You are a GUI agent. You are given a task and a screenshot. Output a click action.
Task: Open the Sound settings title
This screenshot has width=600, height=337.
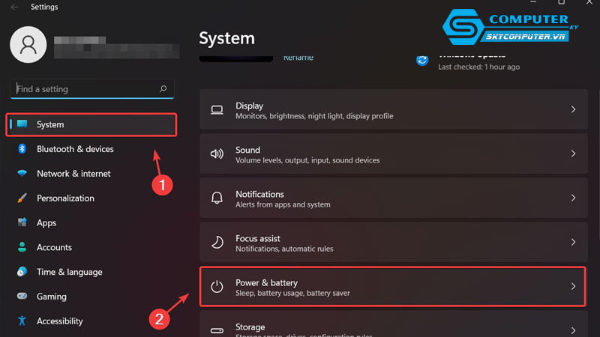[248, 151]
